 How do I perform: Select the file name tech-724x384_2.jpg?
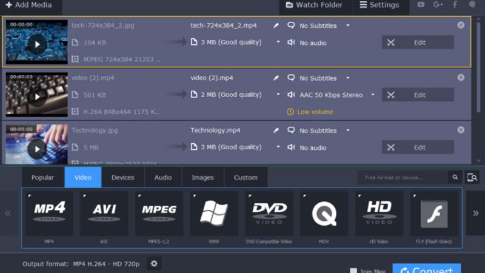[x=102, y=25]
